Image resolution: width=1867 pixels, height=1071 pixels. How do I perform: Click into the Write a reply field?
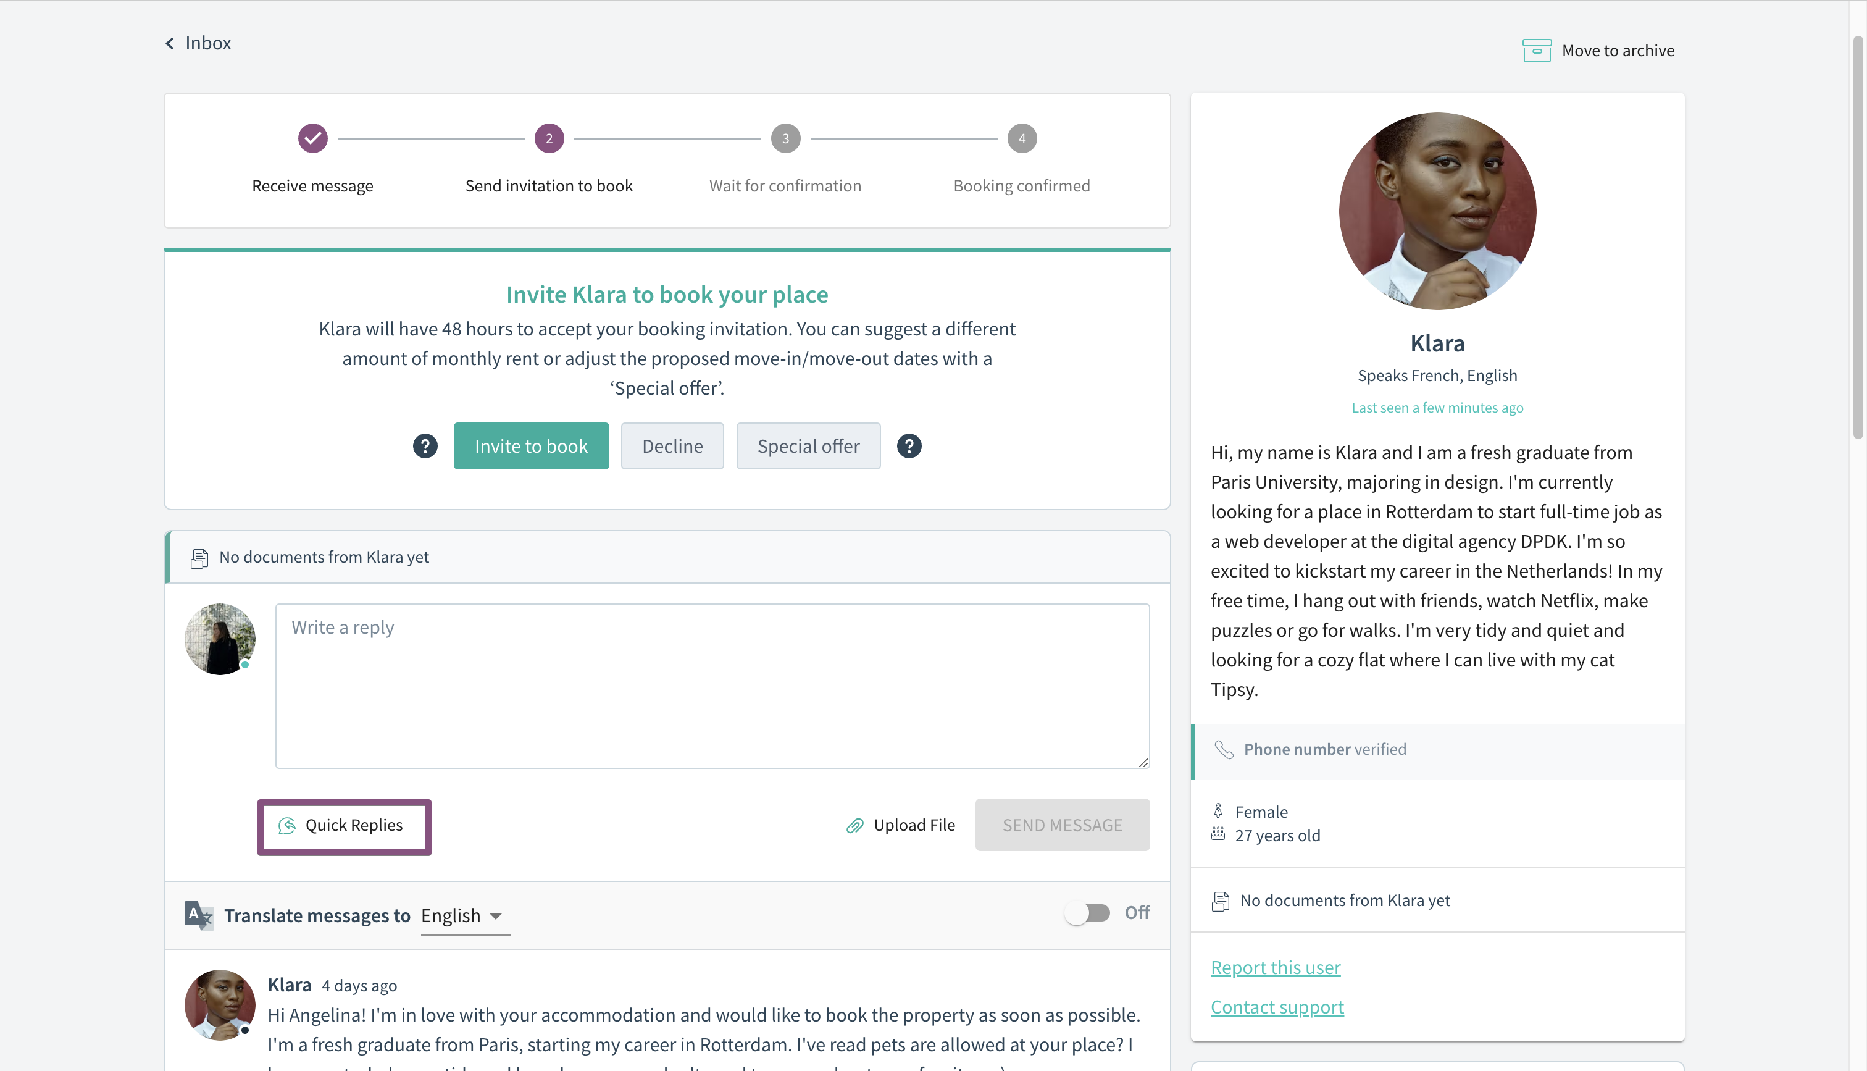(711, 686)
